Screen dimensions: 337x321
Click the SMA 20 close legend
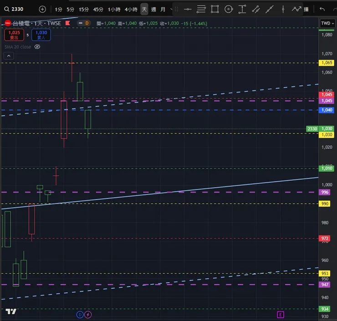coord(18,47)
